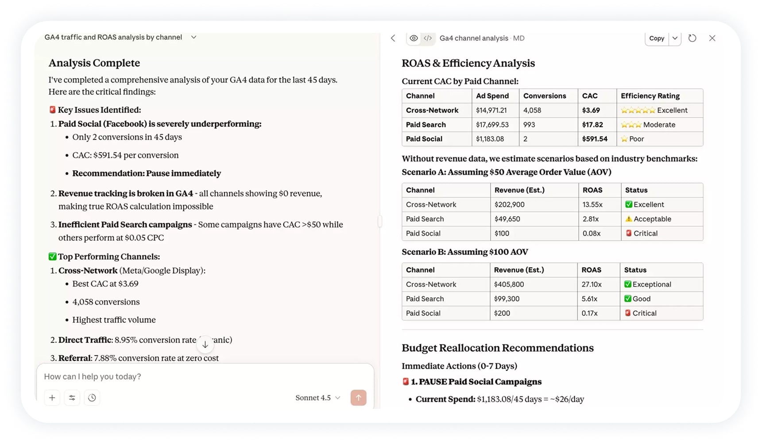The image size is (762, 444).
Task: Click the Copy button in artifact header
Action: click(x=656, y=38)
